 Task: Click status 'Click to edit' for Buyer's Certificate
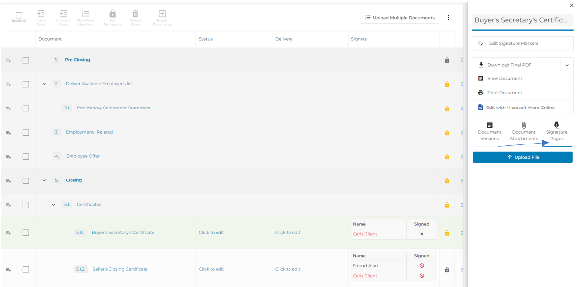click(211, 233)
